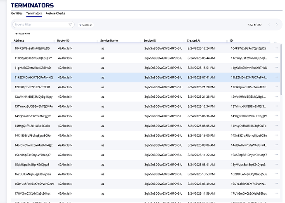Screen dimensions: 285x203
Task: Open row actions for 15aK8np8310nyLvPiHaqX7
Action: (x=276, y=154)
